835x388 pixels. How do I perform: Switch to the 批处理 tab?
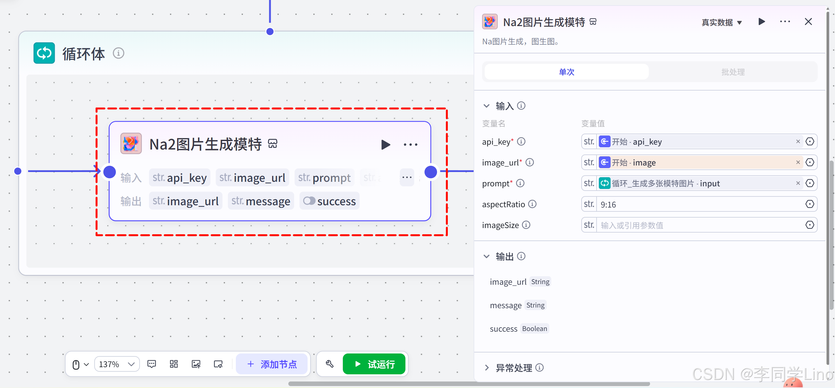(733, 72)
